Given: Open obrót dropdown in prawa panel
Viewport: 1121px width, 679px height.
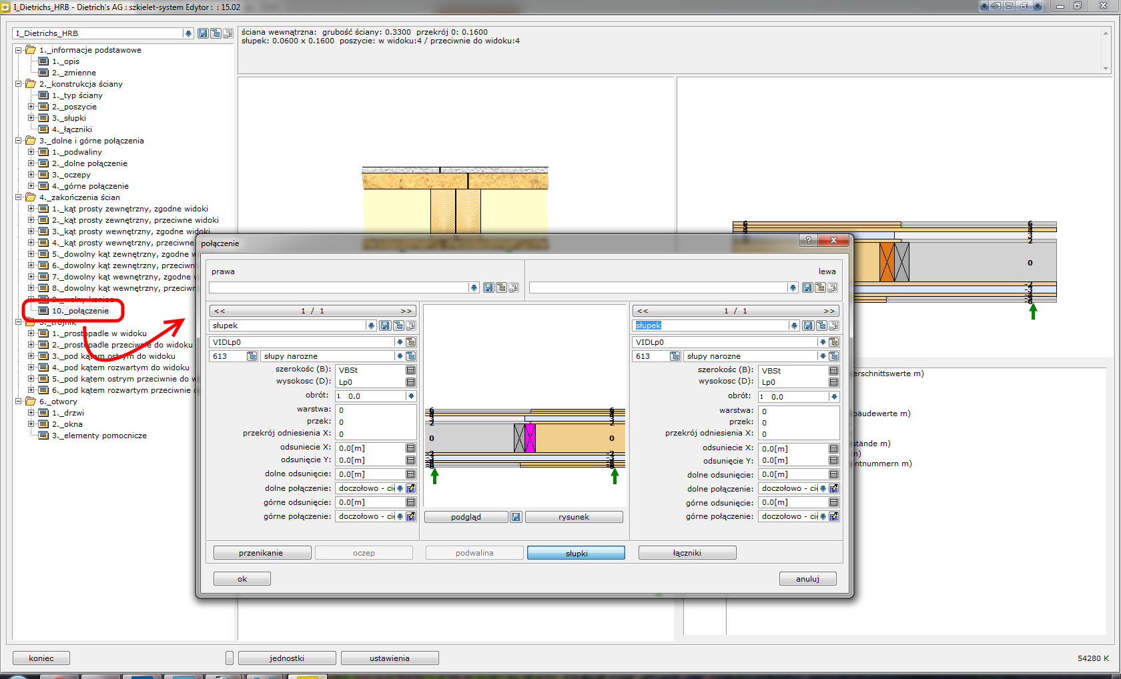Looking at the screenshot, I should pyautogui.click(x=411, y=396).
